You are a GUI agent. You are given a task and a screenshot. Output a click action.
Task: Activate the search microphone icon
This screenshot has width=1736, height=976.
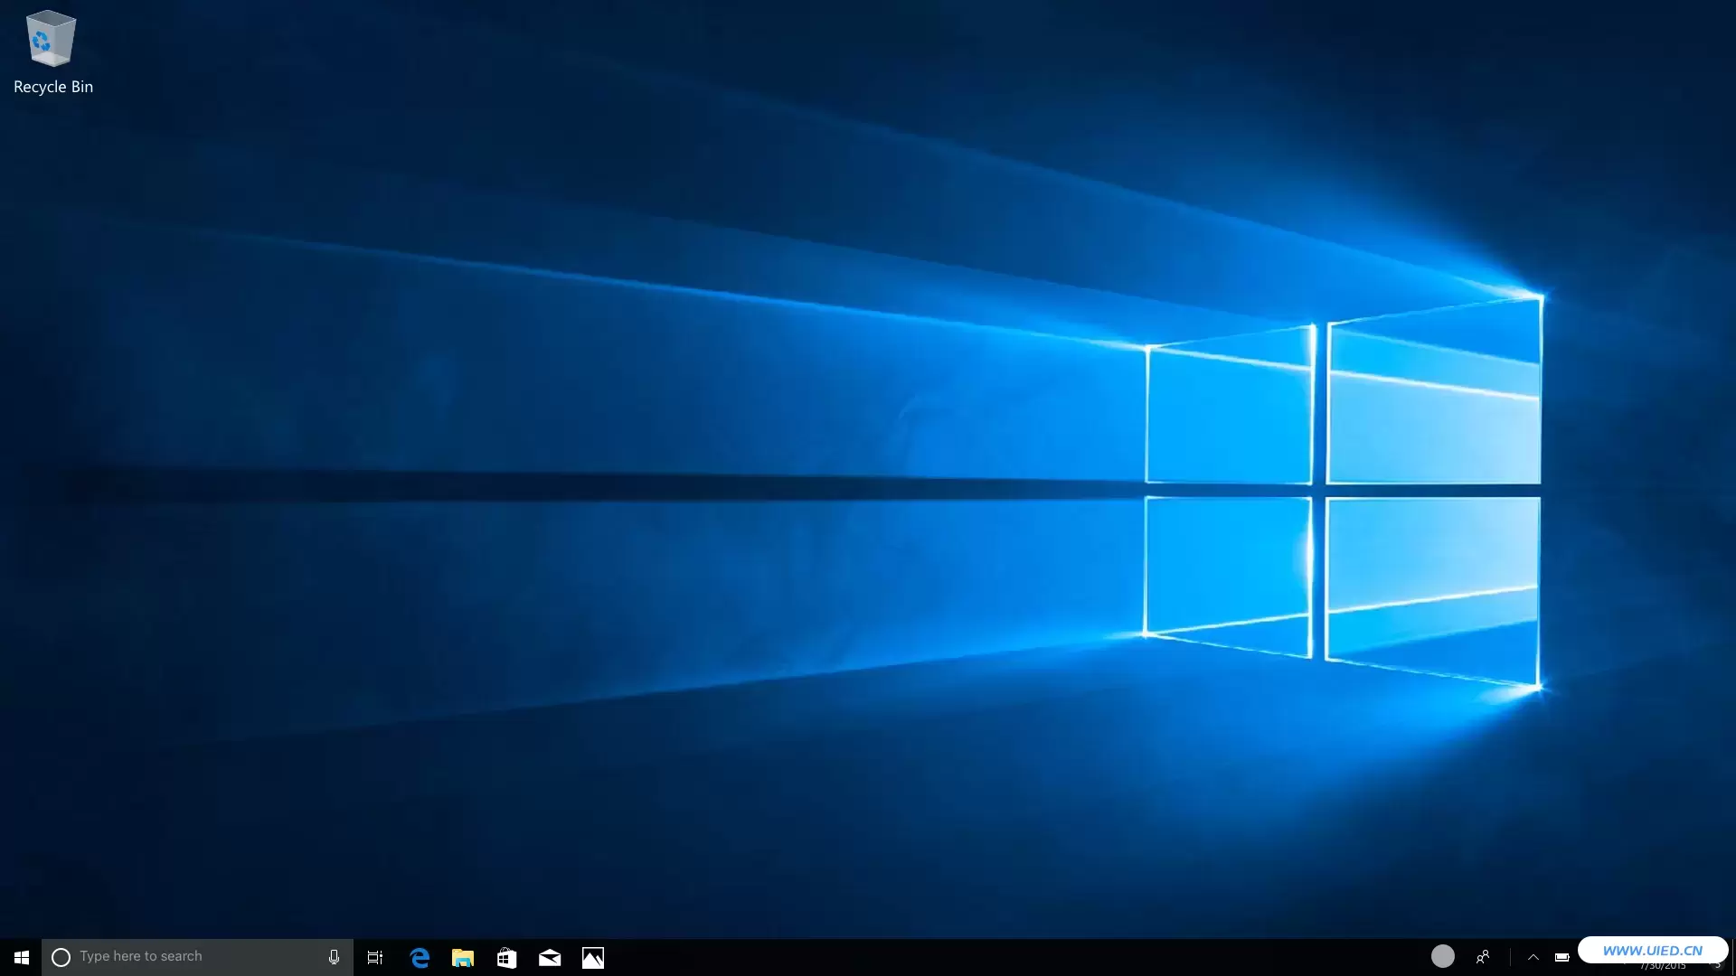(334, 957)
